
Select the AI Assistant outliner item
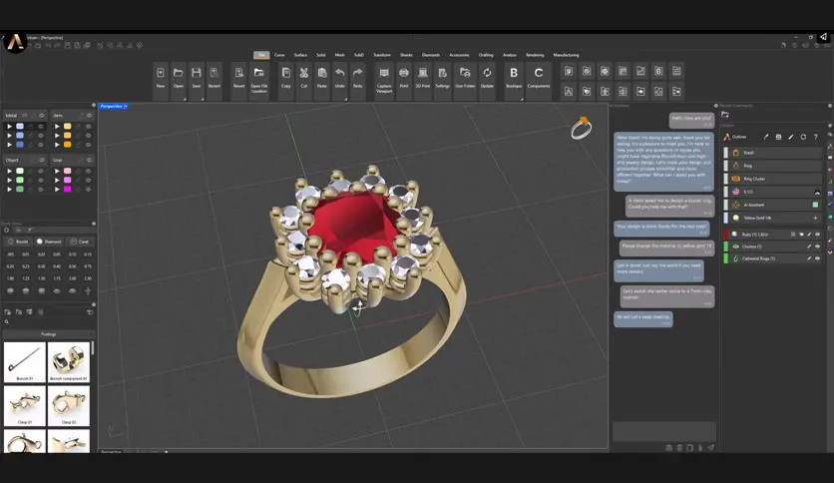(774, 205)
